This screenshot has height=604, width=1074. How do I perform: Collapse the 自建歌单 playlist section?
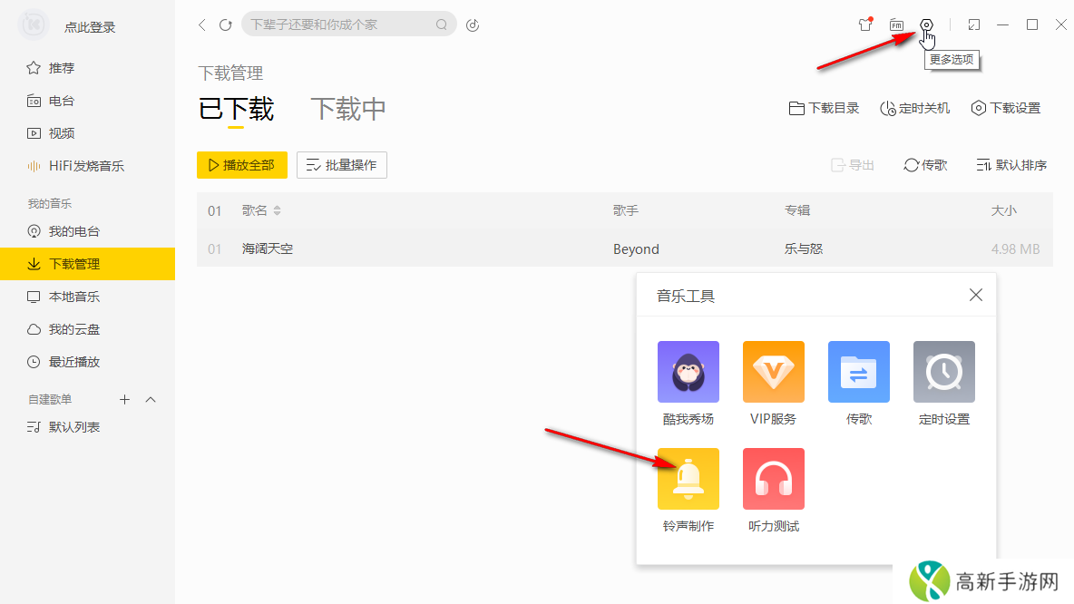click(x=151, y=399)
